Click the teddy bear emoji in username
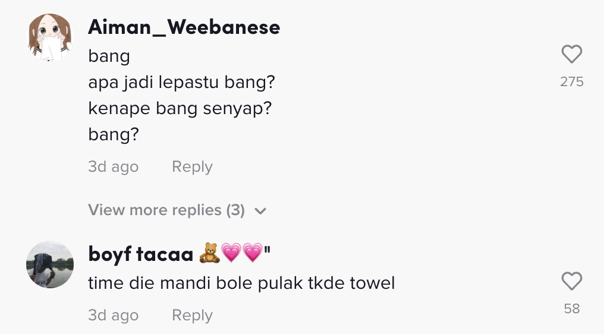 pyautogui.click(x=209, y=254)
